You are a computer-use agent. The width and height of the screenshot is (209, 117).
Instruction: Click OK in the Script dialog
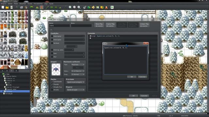point(132,77)
